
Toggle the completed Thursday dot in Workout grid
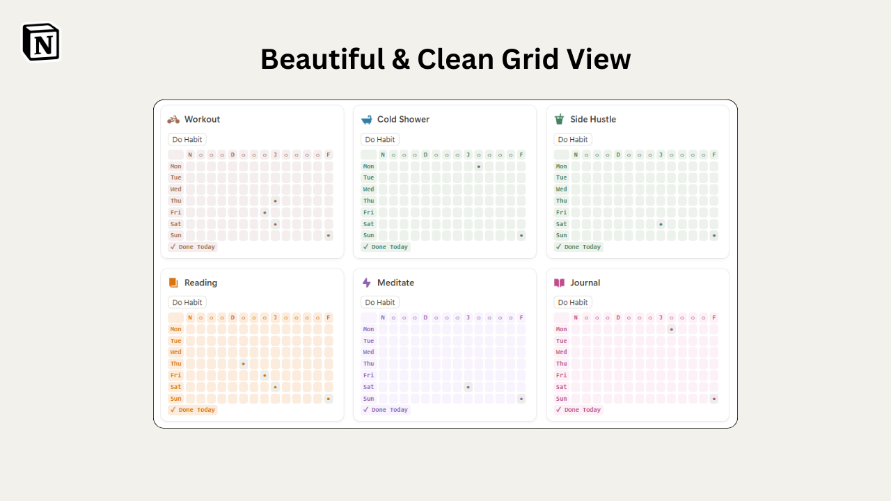pos(276,200)
